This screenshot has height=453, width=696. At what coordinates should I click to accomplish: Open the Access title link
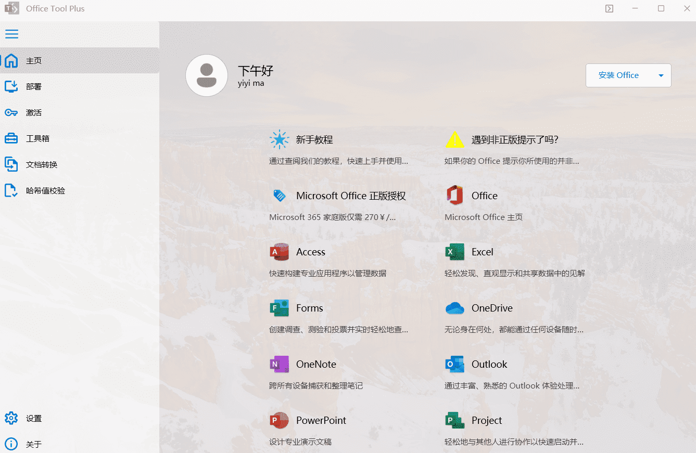[311, 252]
